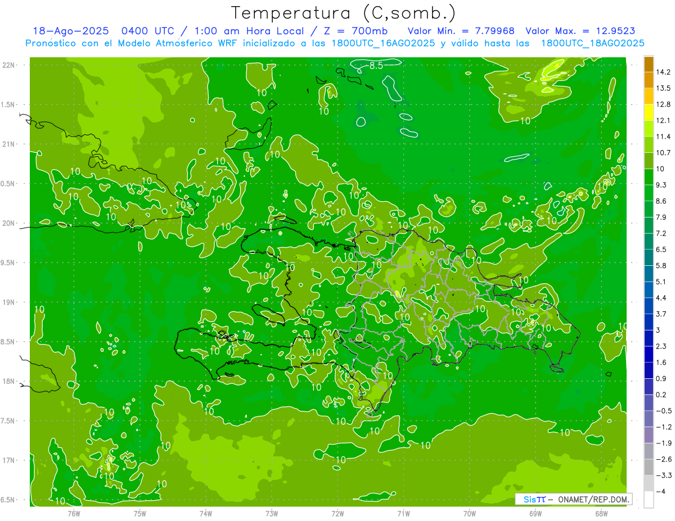Click the orange swatch between 14.2 and 13.5

tap(649, 80)
